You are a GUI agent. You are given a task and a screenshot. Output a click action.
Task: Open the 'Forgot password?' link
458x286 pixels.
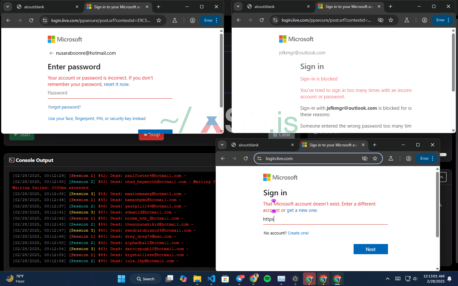[x=65, y=107]
